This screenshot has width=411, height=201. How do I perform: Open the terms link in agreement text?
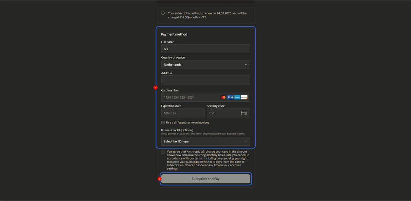[198, 158]
